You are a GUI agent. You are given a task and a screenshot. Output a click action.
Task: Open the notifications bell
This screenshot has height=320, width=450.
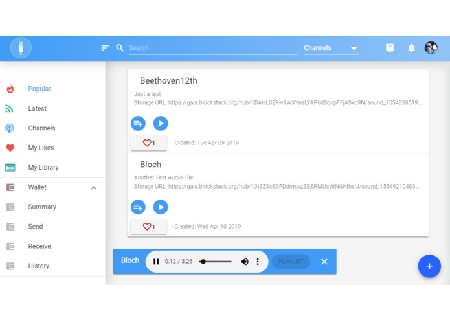click(x=411, y=48)
